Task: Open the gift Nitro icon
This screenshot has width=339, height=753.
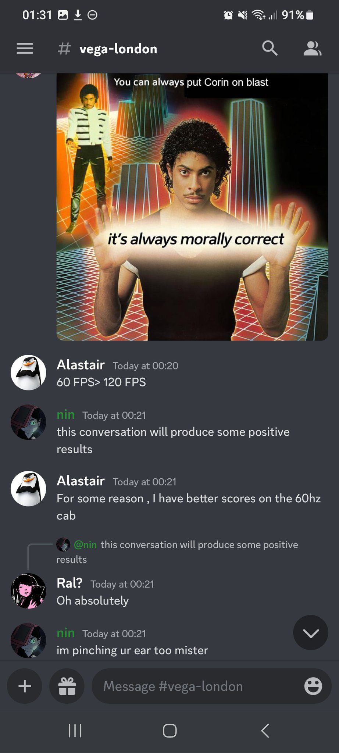Action: coord(67,686)
